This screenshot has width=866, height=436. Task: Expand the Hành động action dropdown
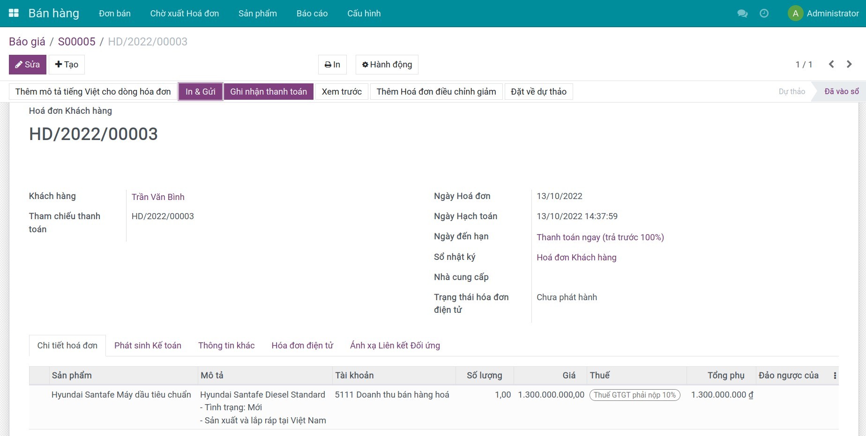(387, 65)
